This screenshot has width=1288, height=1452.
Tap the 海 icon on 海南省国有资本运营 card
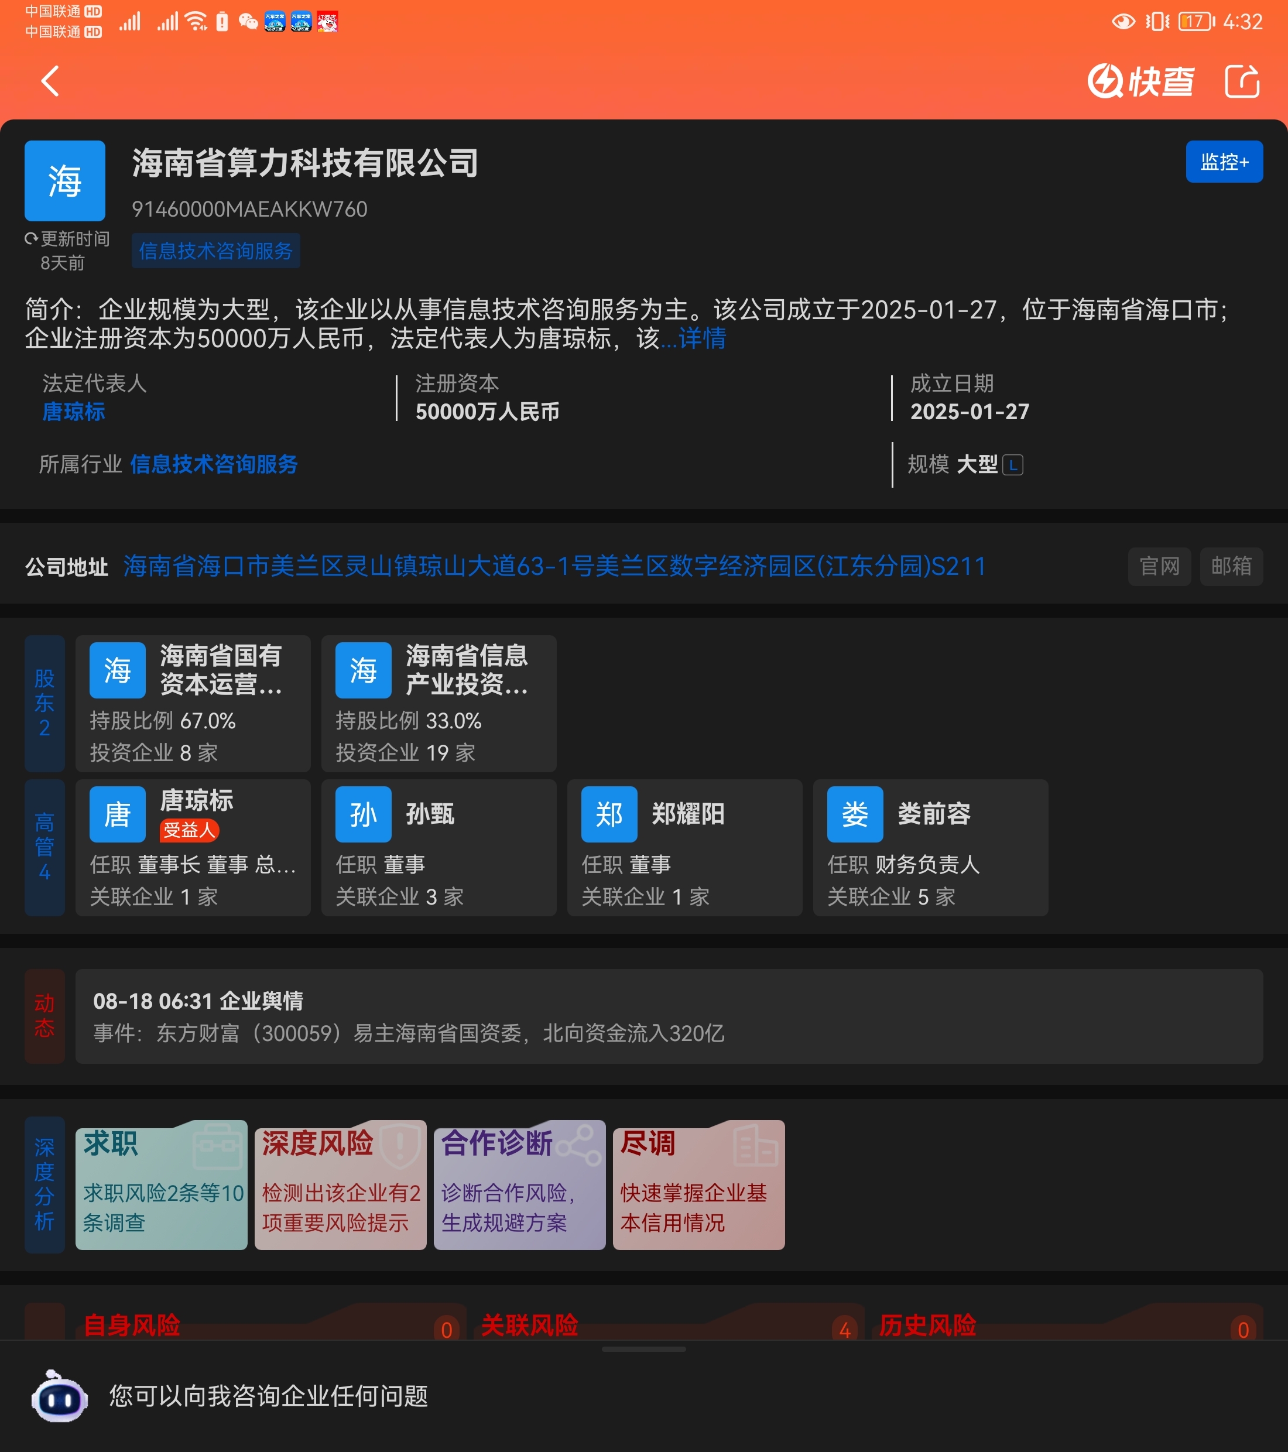pyautogui.click(x=117, y=670)
